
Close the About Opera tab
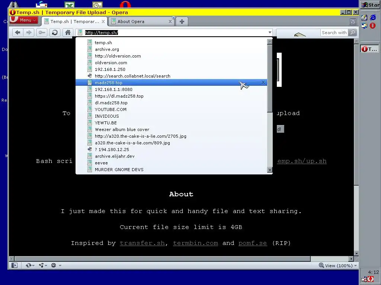pos(170,22)
